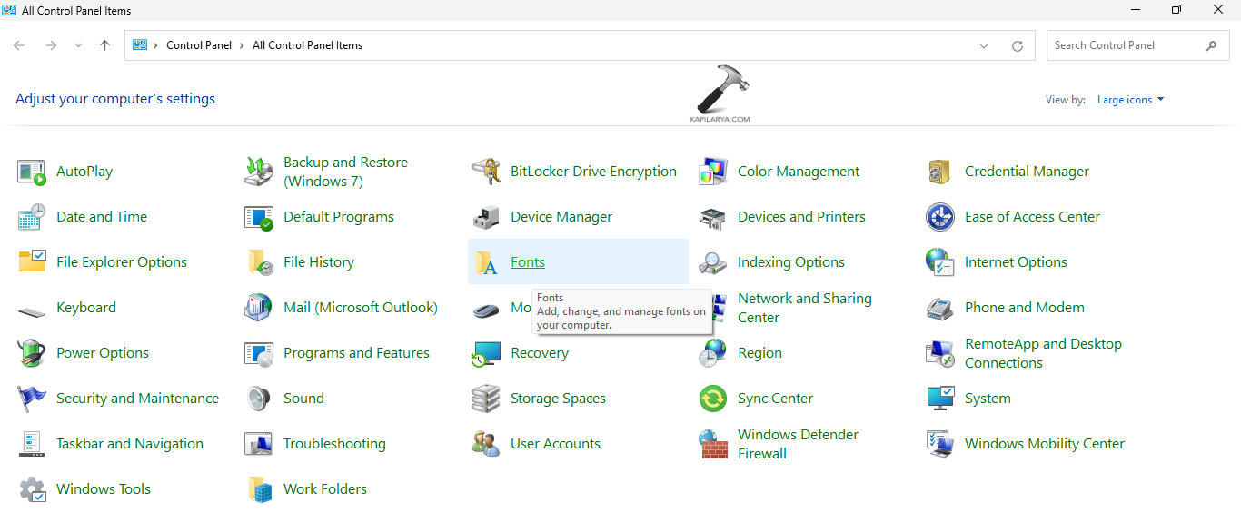The height and width of the screenshot is (532, 1241).
Task: Open the BitLocker Drive Encryption icon
Action: coord(486,172)
